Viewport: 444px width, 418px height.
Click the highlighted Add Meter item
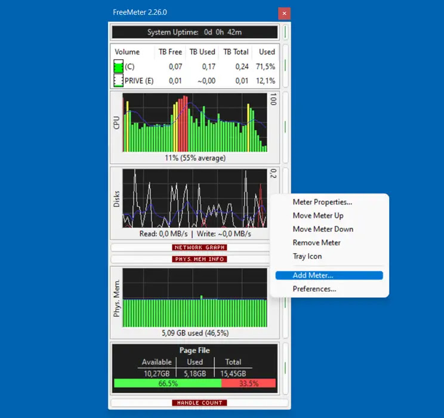click(329, 275)
